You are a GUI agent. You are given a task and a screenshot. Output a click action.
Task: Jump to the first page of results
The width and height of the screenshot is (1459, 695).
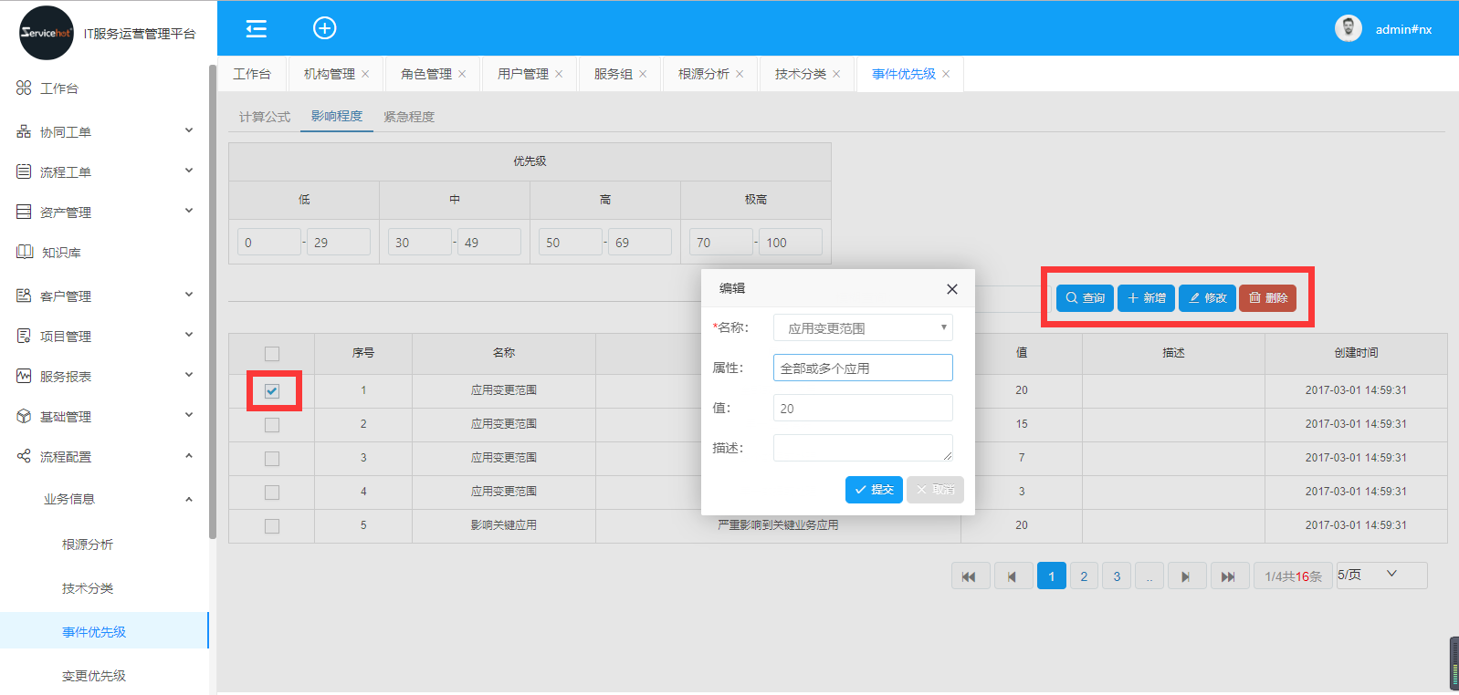pyautogui.click(x=970, y=576)
